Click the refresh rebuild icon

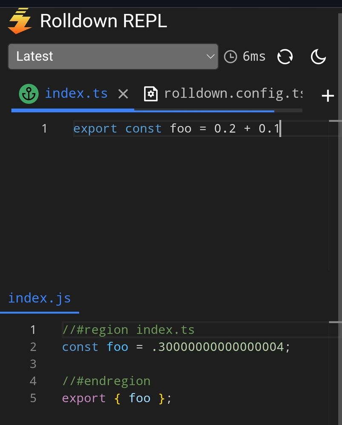tap(285, 57)
